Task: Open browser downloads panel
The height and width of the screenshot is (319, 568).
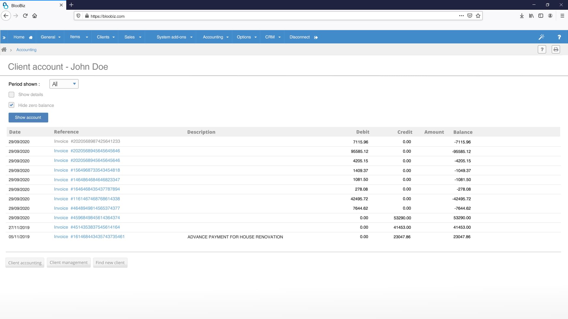Action: point(522,16)
